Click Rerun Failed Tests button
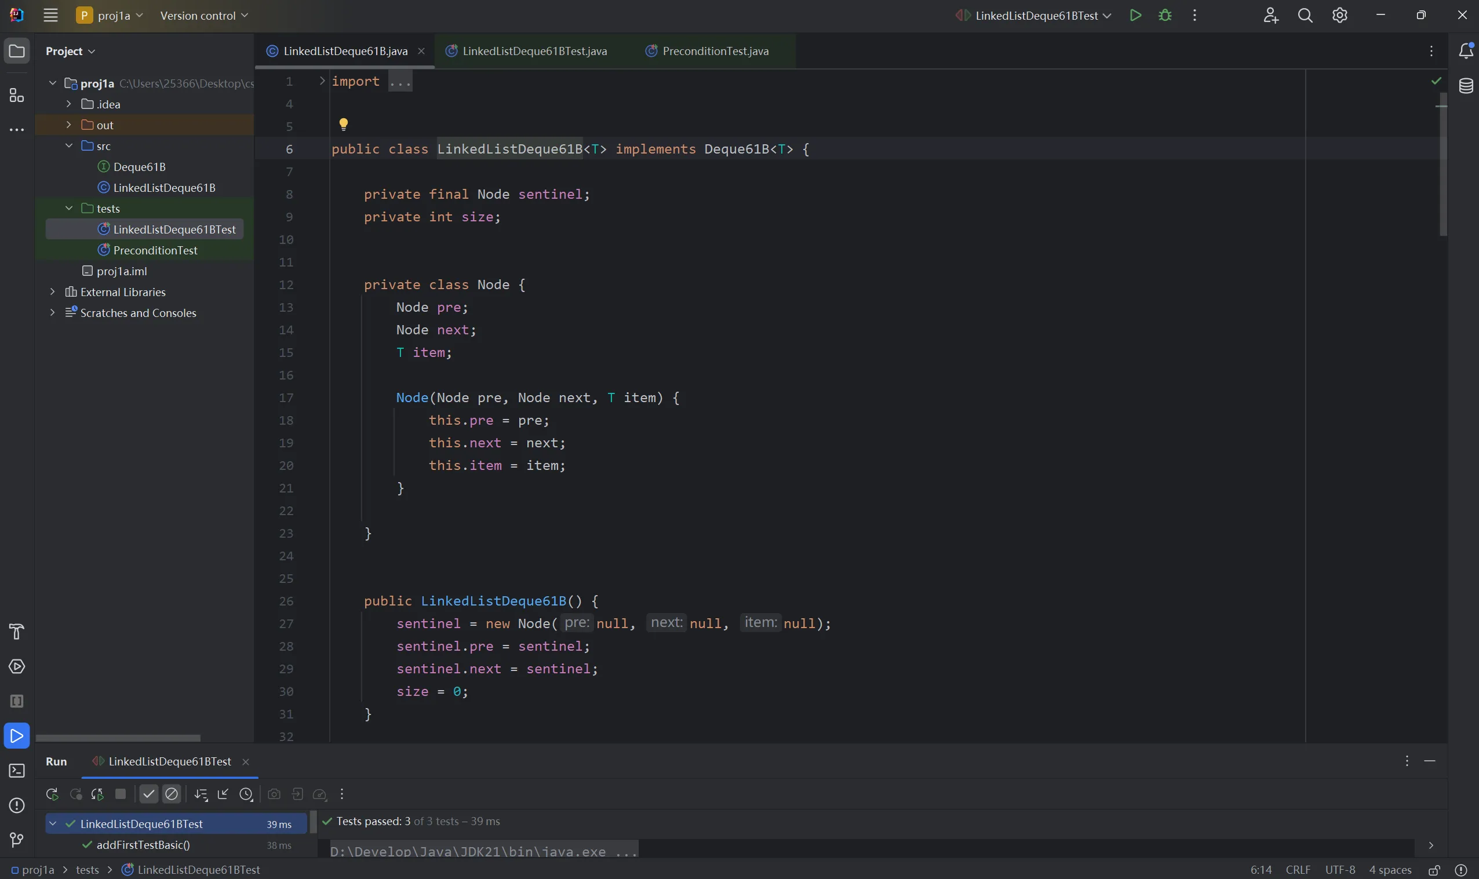The image size is (1479, 879). 75,794
